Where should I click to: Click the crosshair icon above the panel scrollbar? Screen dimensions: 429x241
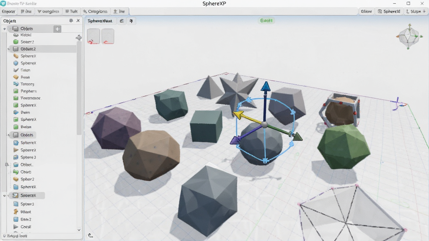click(79, 38)
